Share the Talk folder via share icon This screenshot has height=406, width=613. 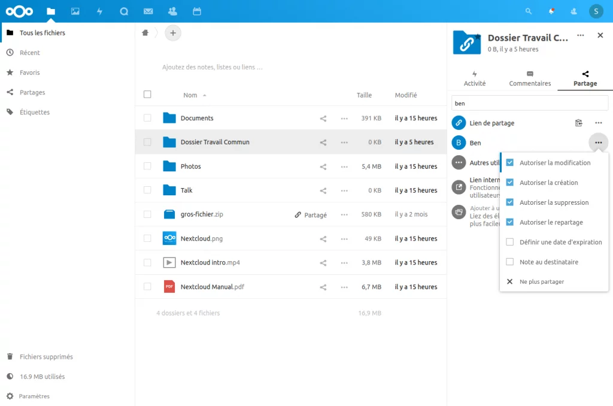click(x=323, y=190)
